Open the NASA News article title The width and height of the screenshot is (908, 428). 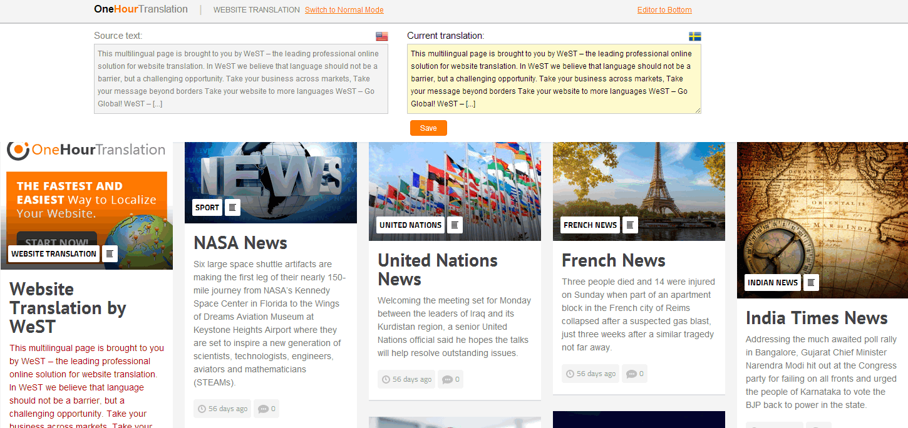(240, 243)
